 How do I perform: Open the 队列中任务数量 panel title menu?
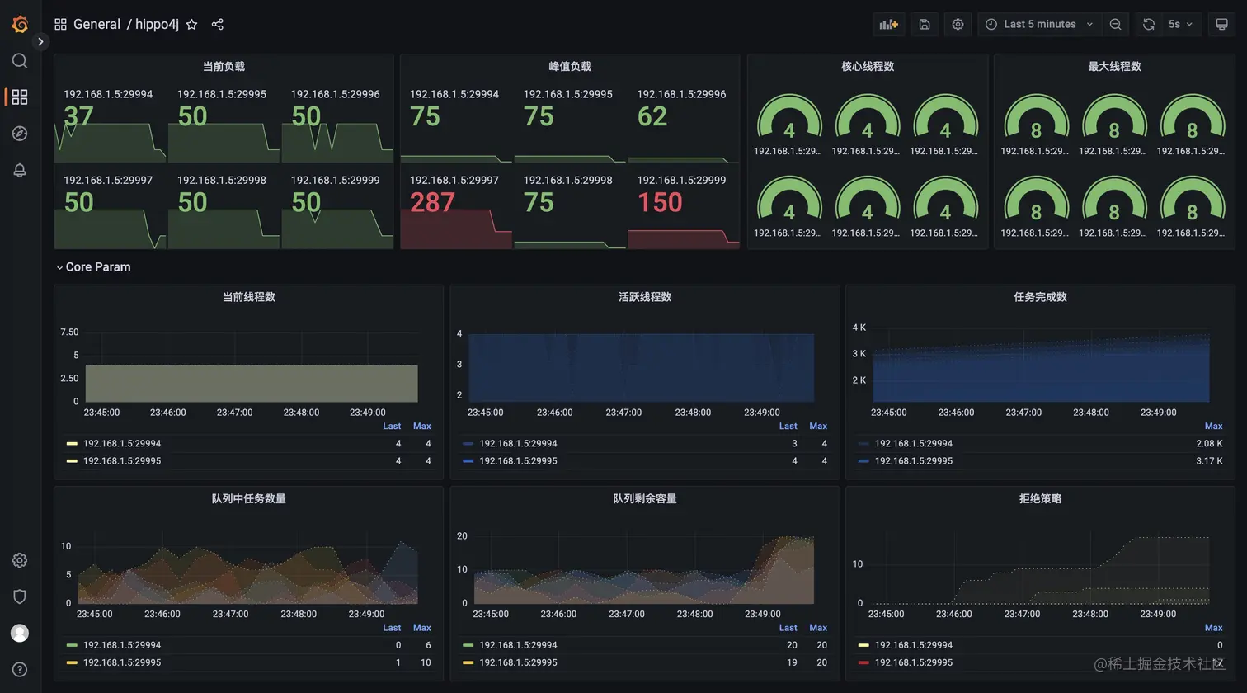coord(248,498)
